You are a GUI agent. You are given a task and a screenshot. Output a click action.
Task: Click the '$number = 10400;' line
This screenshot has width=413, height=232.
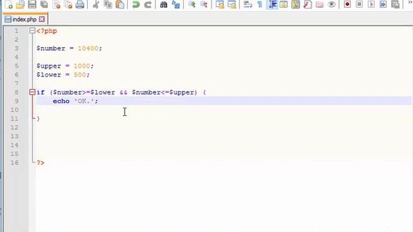69,48
